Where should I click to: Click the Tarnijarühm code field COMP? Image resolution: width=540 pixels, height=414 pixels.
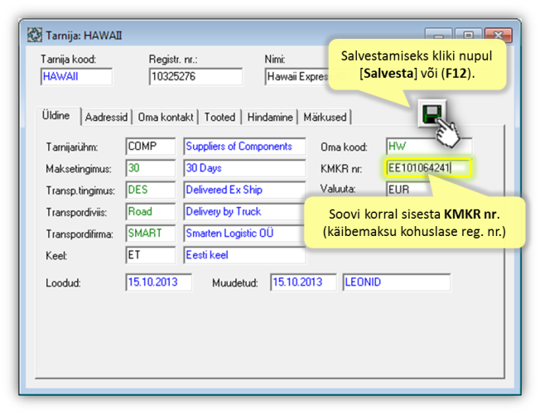point(150,147)
